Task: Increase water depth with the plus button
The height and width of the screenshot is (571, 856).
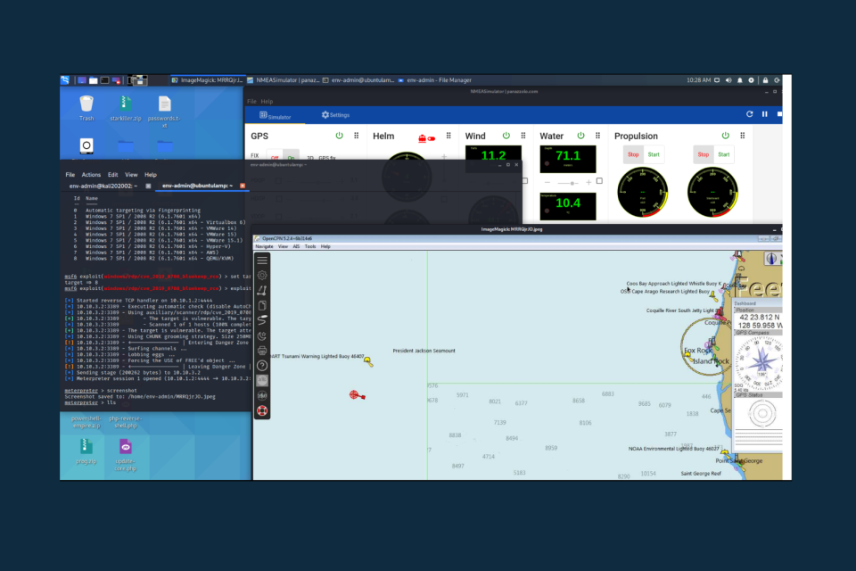Action: point(588,183)
